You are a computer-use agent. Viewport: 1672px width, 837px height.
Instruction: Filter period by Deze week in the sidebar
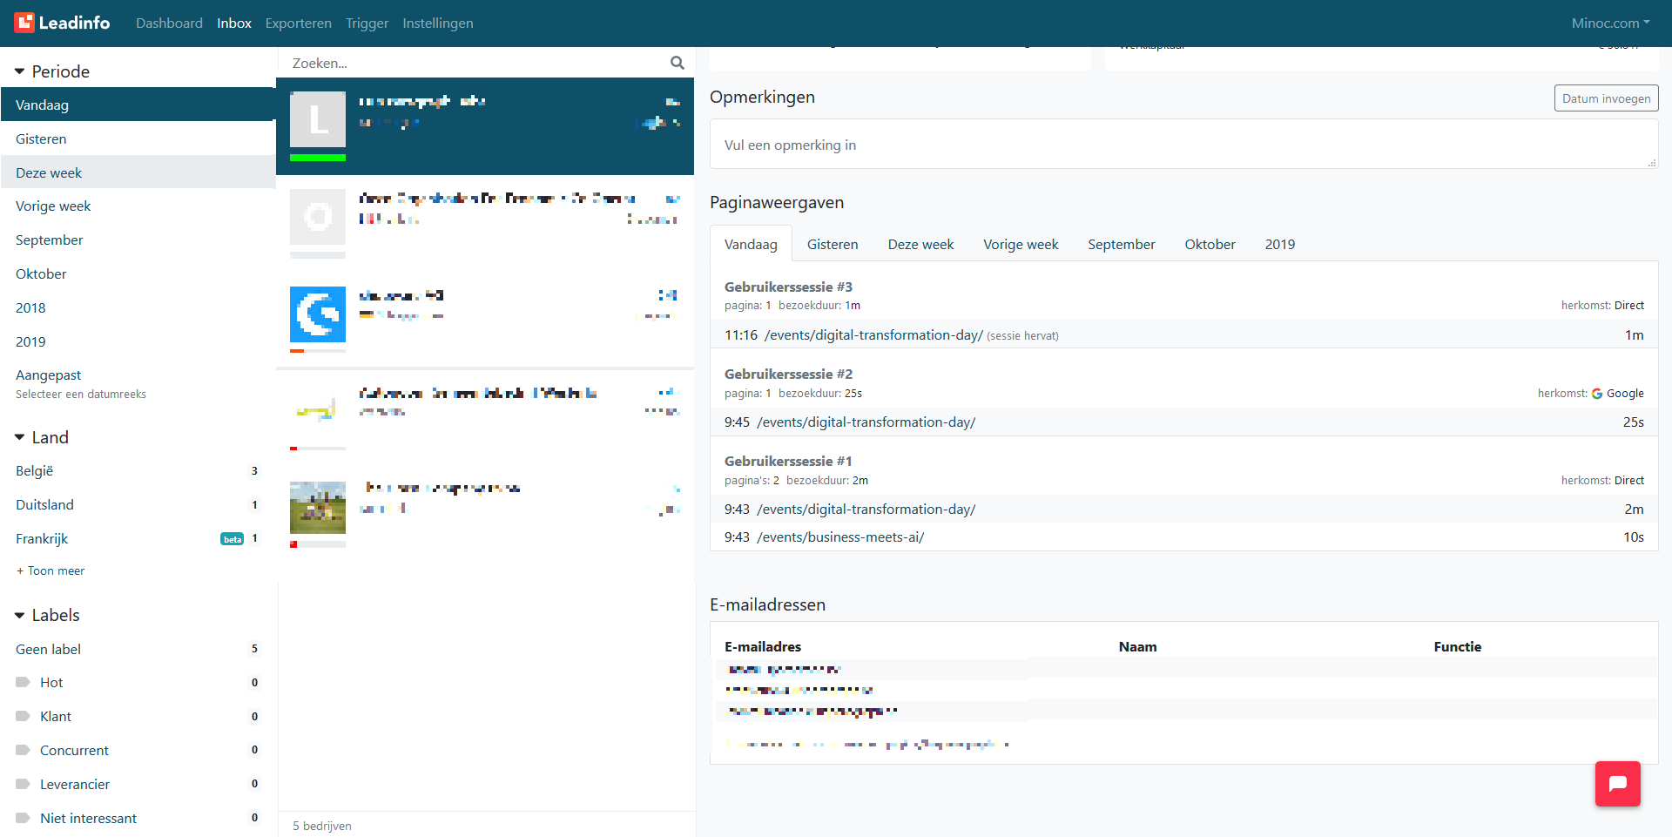pos(138,172)
